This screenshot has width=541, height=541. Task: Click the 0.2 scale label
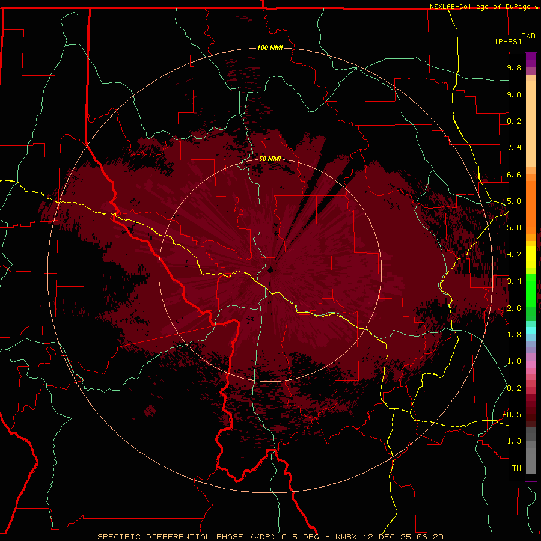point(514,388)
